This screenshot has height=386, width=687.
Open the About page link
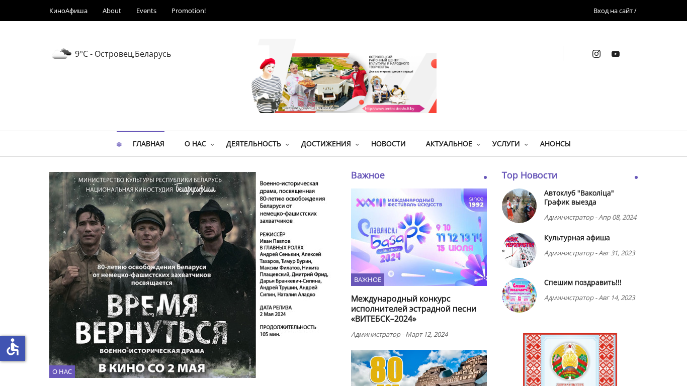[112, 11]
